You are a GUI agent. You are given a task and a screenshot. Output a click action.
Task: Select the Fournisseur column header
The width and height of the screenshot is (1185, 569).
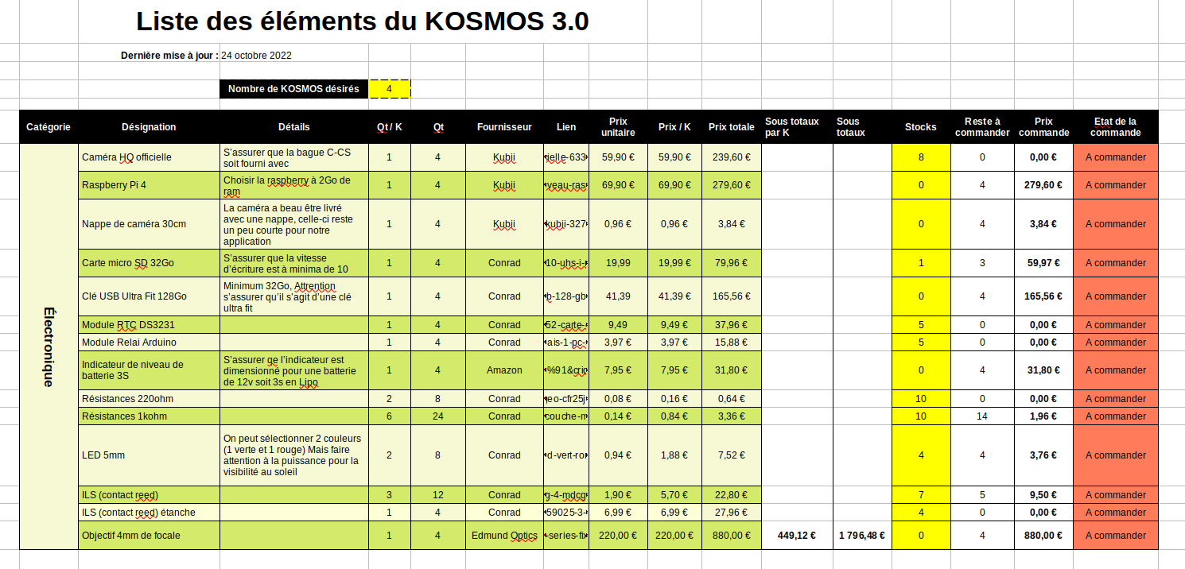(x=504, y=127)
